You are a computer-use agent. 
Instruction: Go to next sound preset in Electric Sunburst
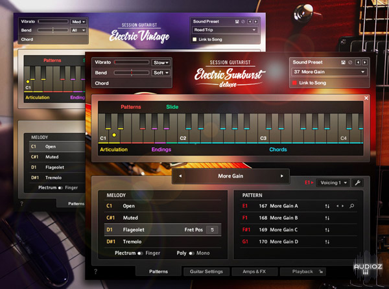pyautogui.click(x=366, y=61)
